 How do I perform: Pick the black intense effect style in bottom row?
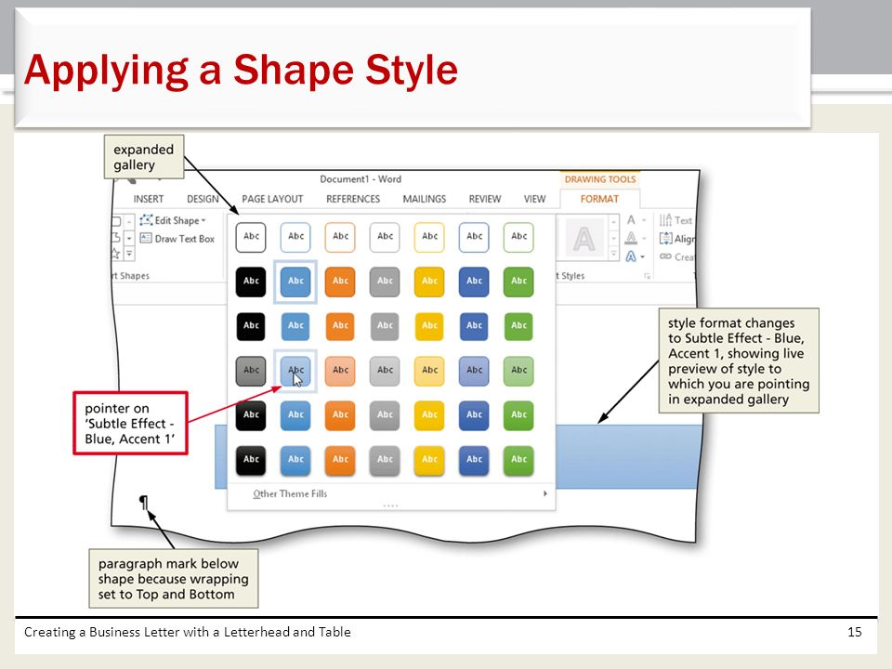click(x=251, y=460)
